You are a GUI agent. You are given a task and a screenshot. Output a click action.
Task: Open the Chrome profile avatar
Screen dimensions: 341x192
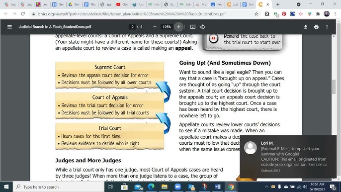(x=327, y=14)
